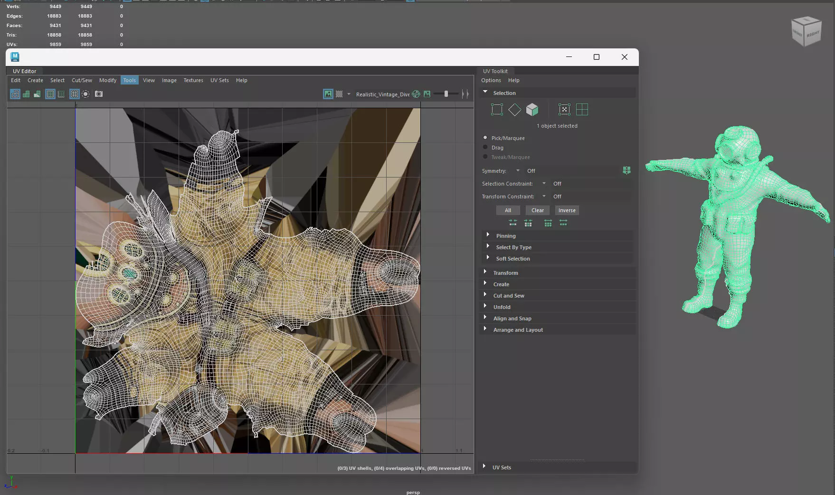Expand the Unfold section

point(485,306)
